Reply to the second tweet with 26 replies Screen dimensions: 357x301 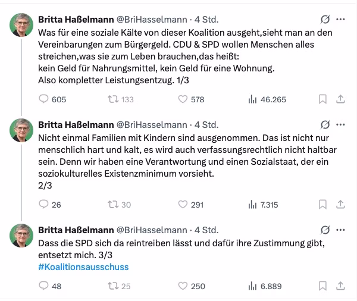coord(43,205)
